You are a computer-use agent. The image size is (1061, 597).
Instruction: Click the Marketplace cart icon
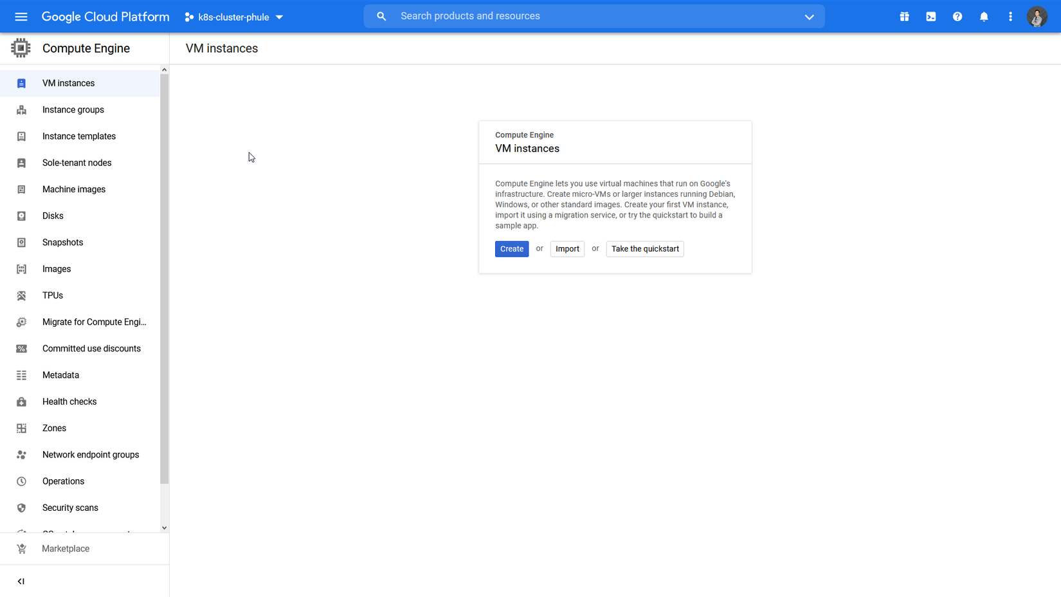pos(21,549)
